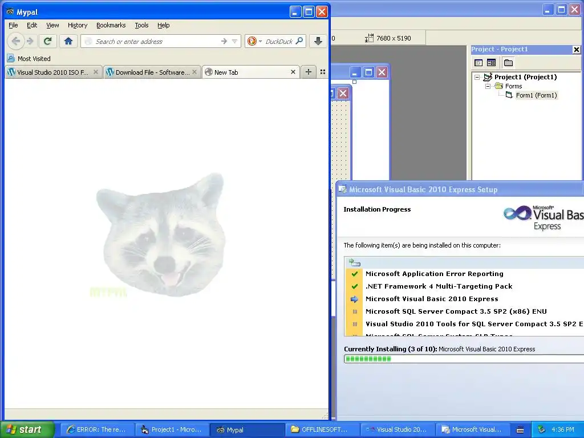Viewport: 584px width, 438px height.
Task: Switch to Project1 - Micro... taskbar button
Action: [x=172, y=429]
